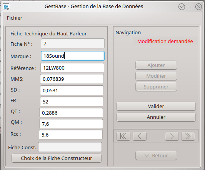This screenshot has width=205, height=170.
Task: Click the MMS input field
Action: (72, 79)
